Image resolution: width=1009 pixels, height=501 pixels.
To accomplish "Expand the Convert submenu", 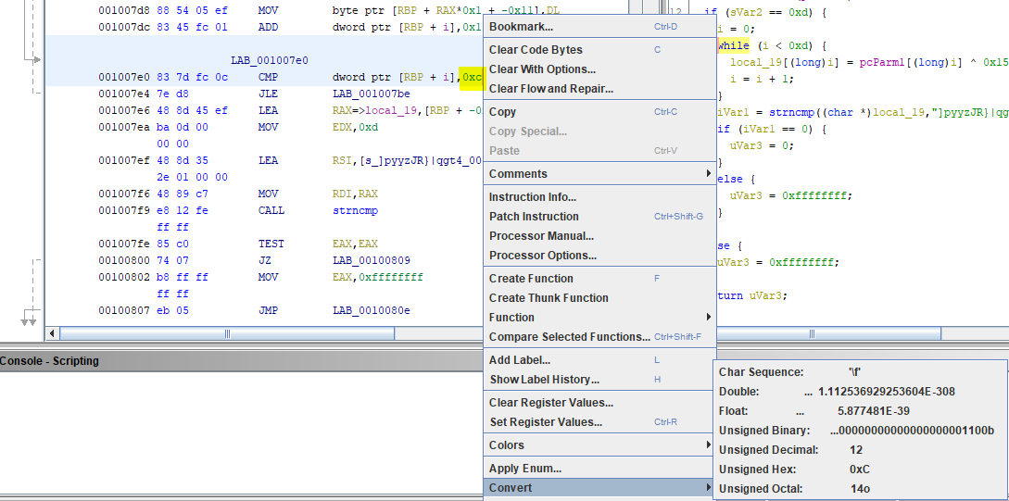I will 599,487.
